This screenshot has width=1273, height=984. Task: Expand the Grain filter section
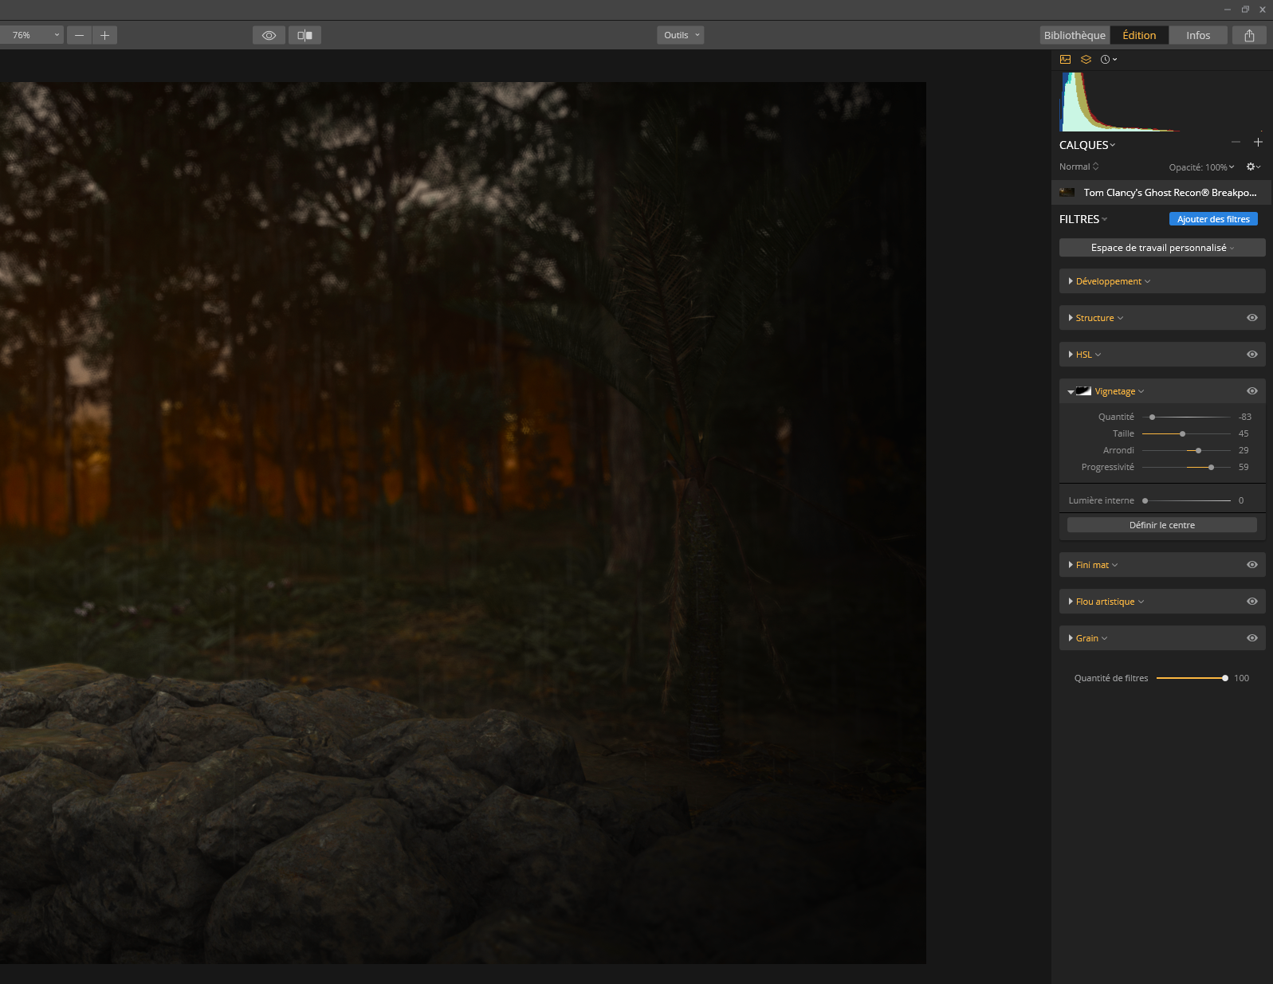coord(1071,638)
